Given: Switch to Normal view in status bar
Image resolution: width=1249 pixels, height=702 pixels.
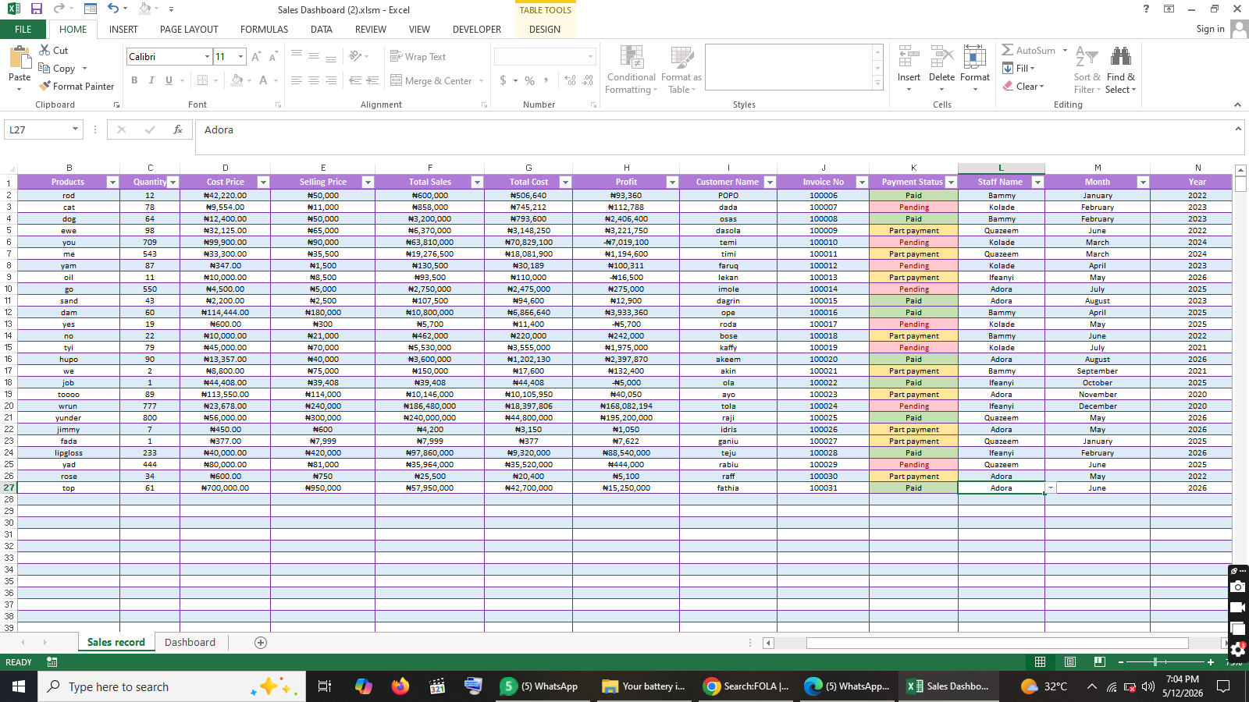Looking at the screenshot, I should click(x=1040, y=662).
